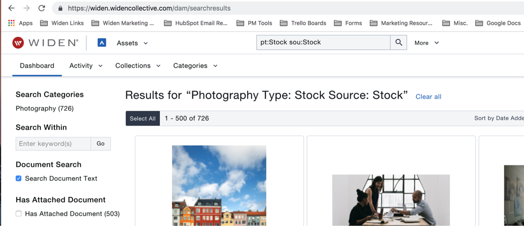Click the 1 - 500 of 726 count
524x226 pixels.
[187, 118]
